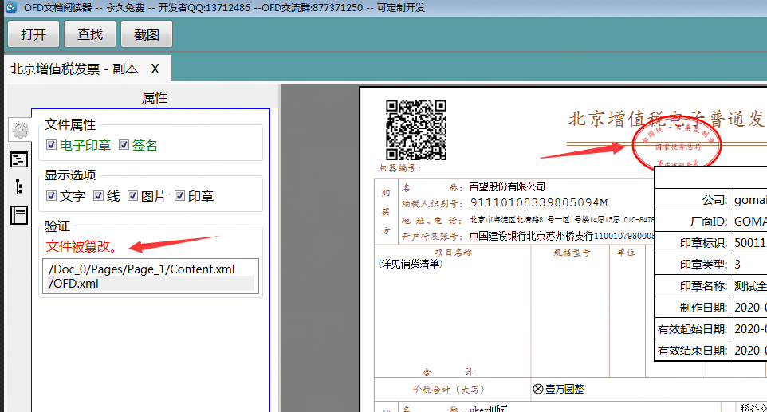Click the bank text 中国建设银行北京苏州桥支行

coord(531,236)
